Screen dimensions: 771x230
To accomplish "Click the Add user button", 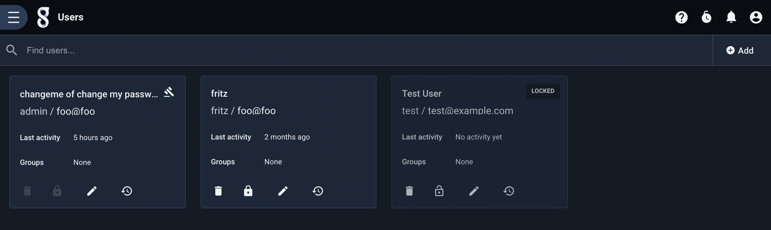I will (740, 51).
